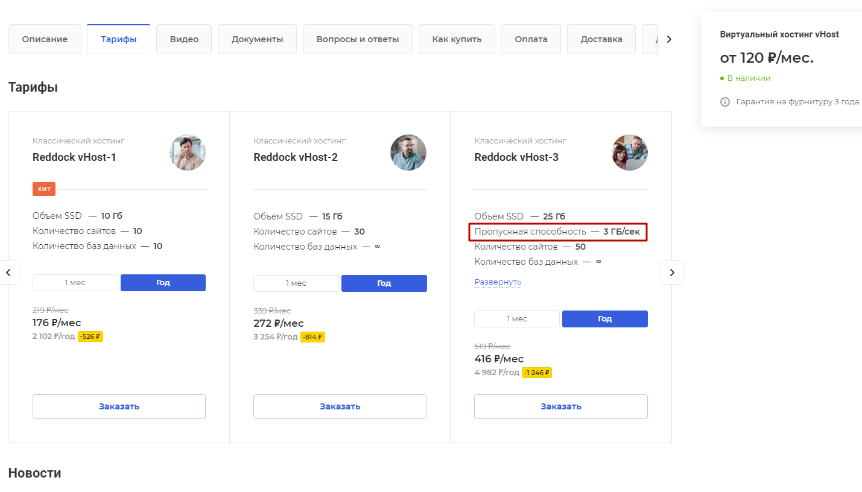Image resolution: width=862 pixels, height=492 pixels.
Task: Click the 176 ₽/мес price
Action: coord(57,323)
